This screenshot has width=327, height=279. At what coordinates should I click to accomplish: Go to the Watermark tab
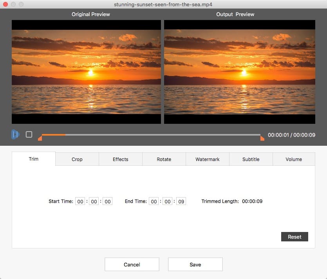pyautogui.click(x=208, y=159)
